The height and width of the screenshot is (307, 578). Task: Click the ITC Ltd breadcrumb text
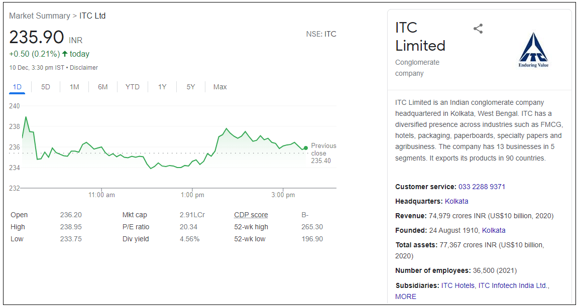coord(92,16)
